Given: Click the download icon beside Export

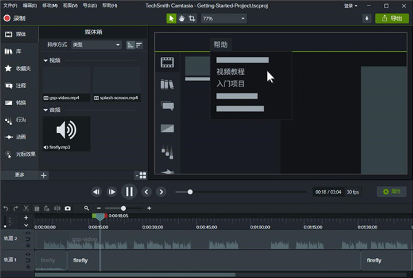Looking at the screenshot, I should coord(366,19).
